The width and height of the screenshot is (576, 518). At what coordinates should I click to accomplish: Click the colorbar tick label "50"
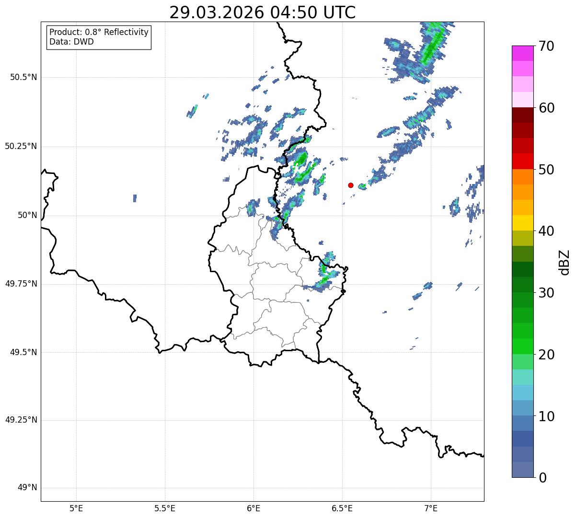[546, 170]
